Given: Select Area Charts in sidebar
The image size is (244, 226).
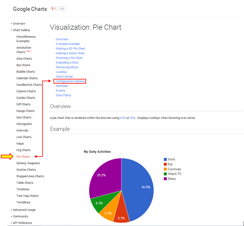Looking at the screenshot, I should click(24, 58).
